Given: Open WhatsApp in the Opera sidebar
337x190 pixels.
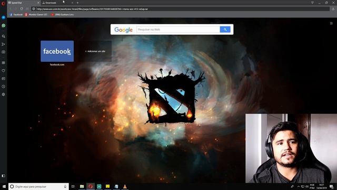Looking at the screenshot, I should (4, 26).
